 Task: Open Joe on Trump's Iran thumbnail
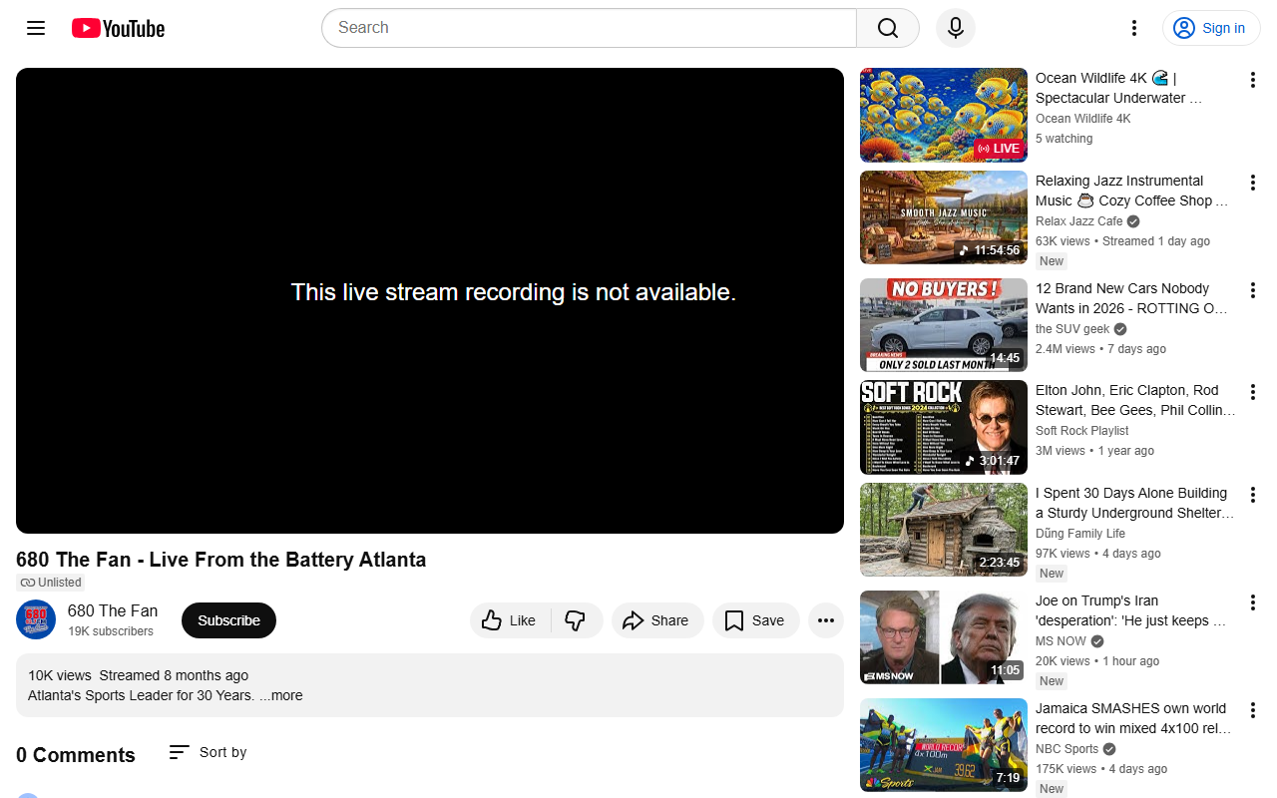[x=944, y=637]
